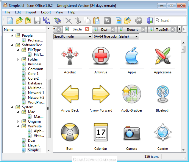This screenshot has width=189, height=162.
Task: Click the Copy documents icon
Action: click(87, 21)
